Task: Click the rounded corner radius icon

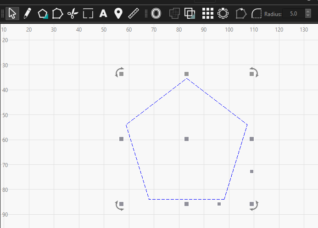Action: coord(257,14)
